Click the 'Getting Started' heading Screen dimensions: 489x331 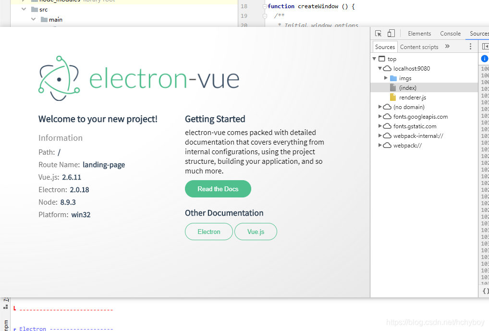tap(215, 119)
